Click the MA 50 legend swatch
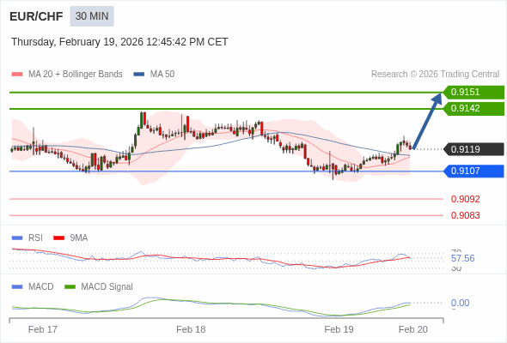507x343 pixels. 139,75
